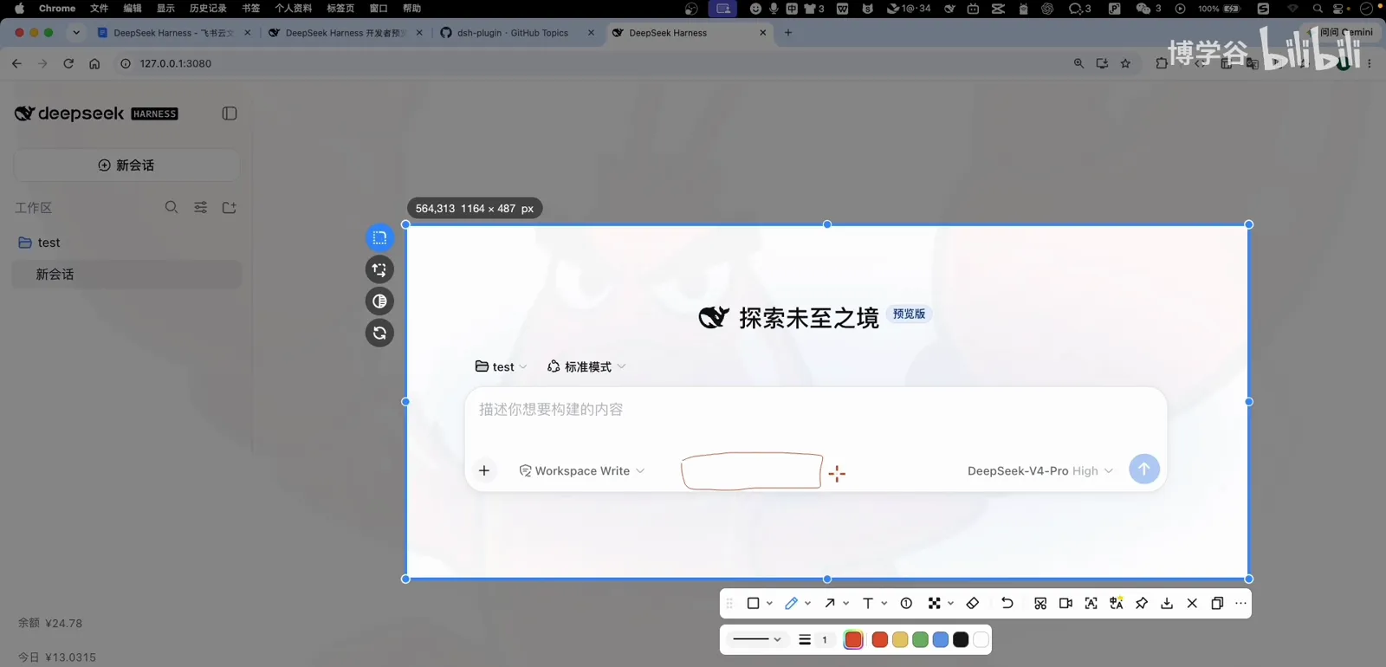Image resolution: width=1386 pixels, height=667 pixels.
Task: Pick the black color swatch
Action: point(961,639)
